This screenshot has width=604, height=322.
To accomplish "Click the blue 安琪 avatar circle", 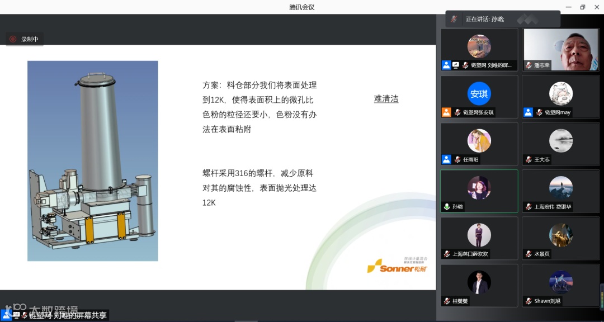I will (479, 93).
